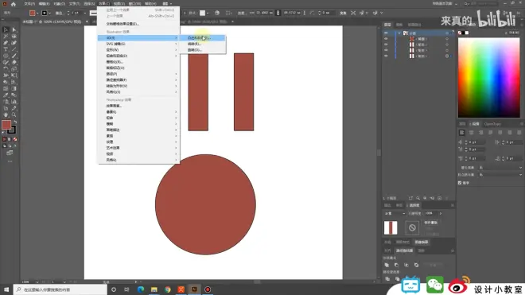Close the open document tab

(87, 21)
